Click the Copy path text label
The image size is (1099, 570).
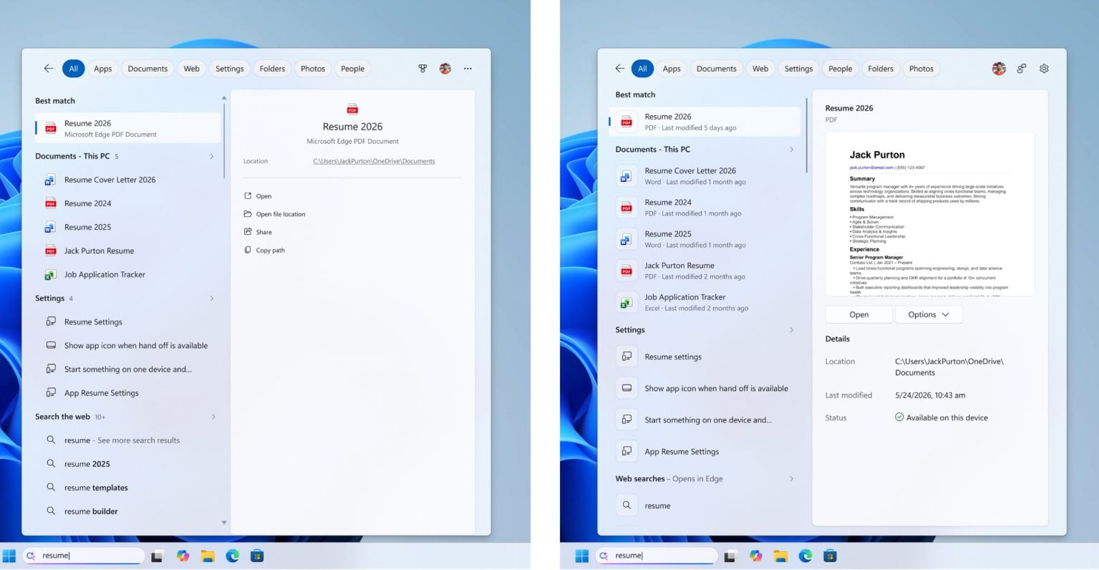pos(271,251)
